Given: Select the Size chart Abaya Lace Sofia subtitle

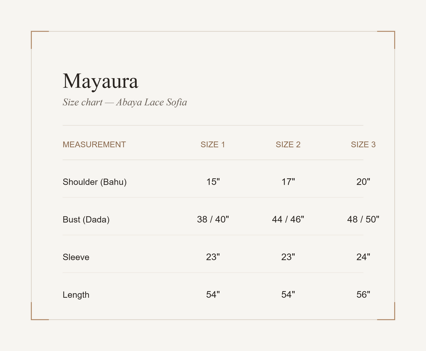Looking at the screenshot, I should click(x=125, y=102).
